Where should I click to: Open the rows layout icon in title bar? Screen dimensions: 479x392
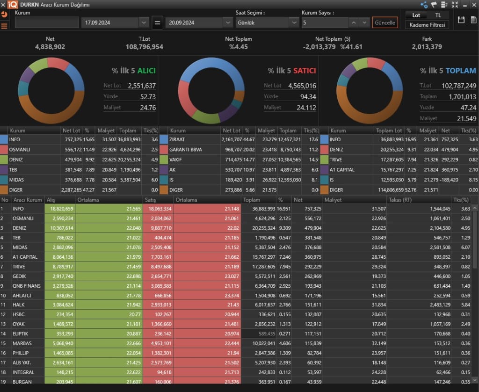click(444, 5)
